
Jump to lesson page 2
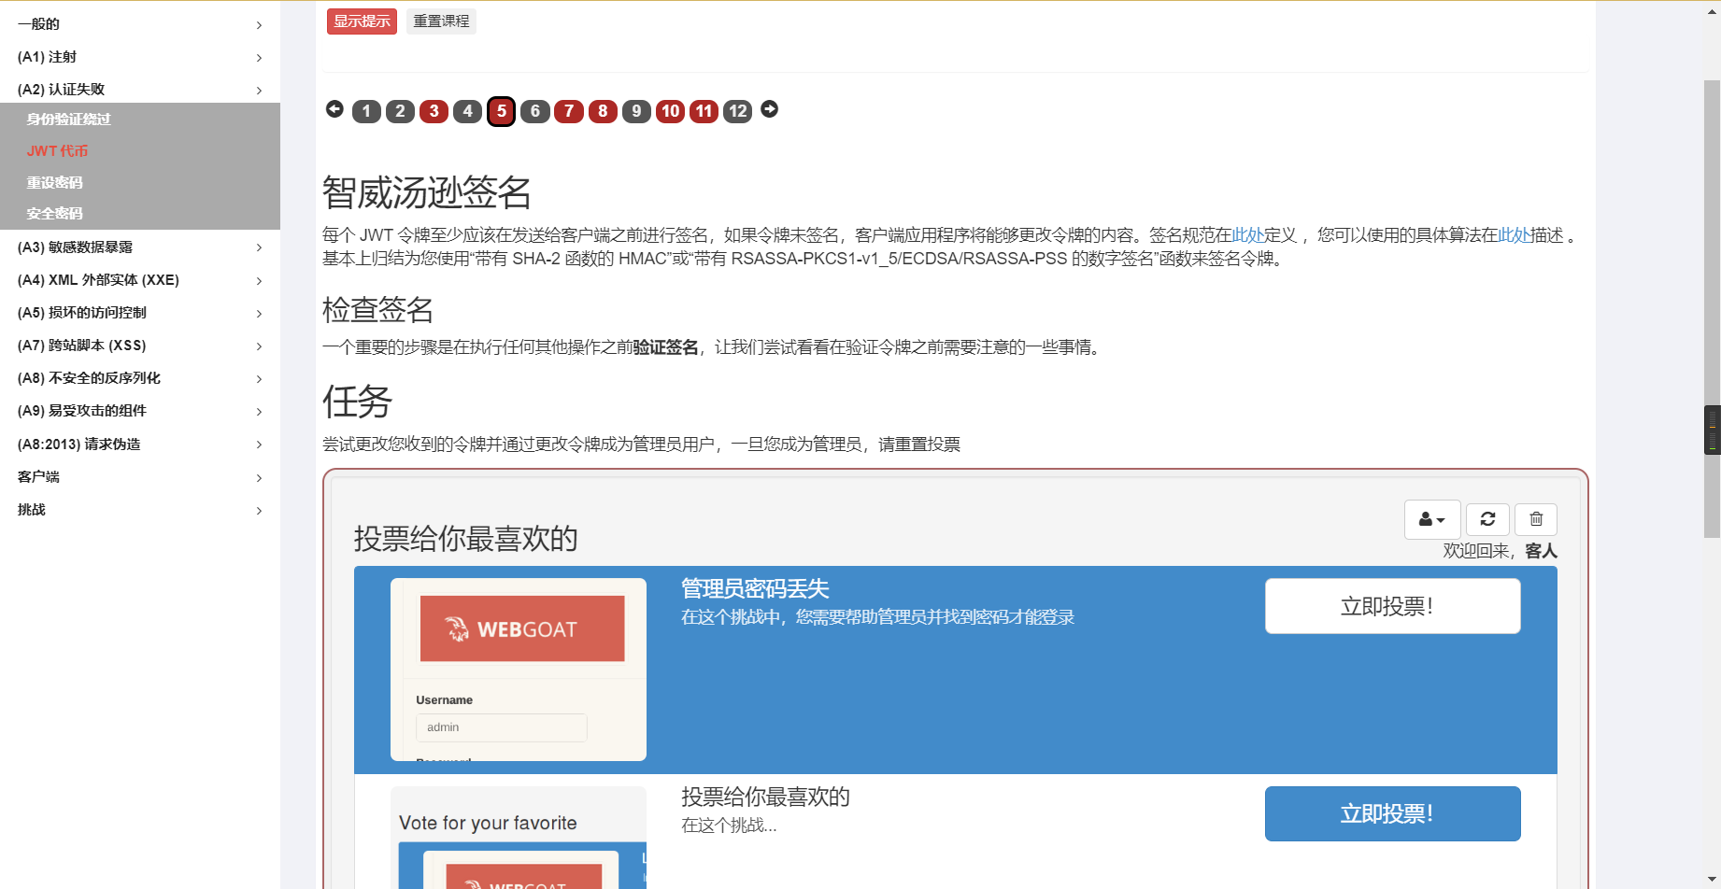tap(400, 111)
